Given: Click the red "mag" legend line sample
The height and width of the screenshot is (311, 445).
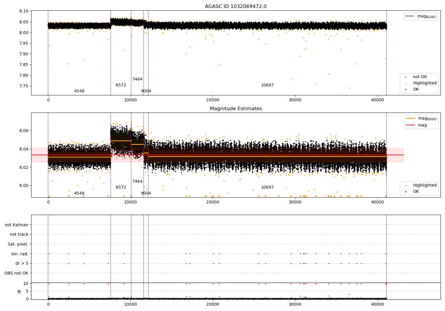Looking at the screenshot, I should (x=411, y=125).
